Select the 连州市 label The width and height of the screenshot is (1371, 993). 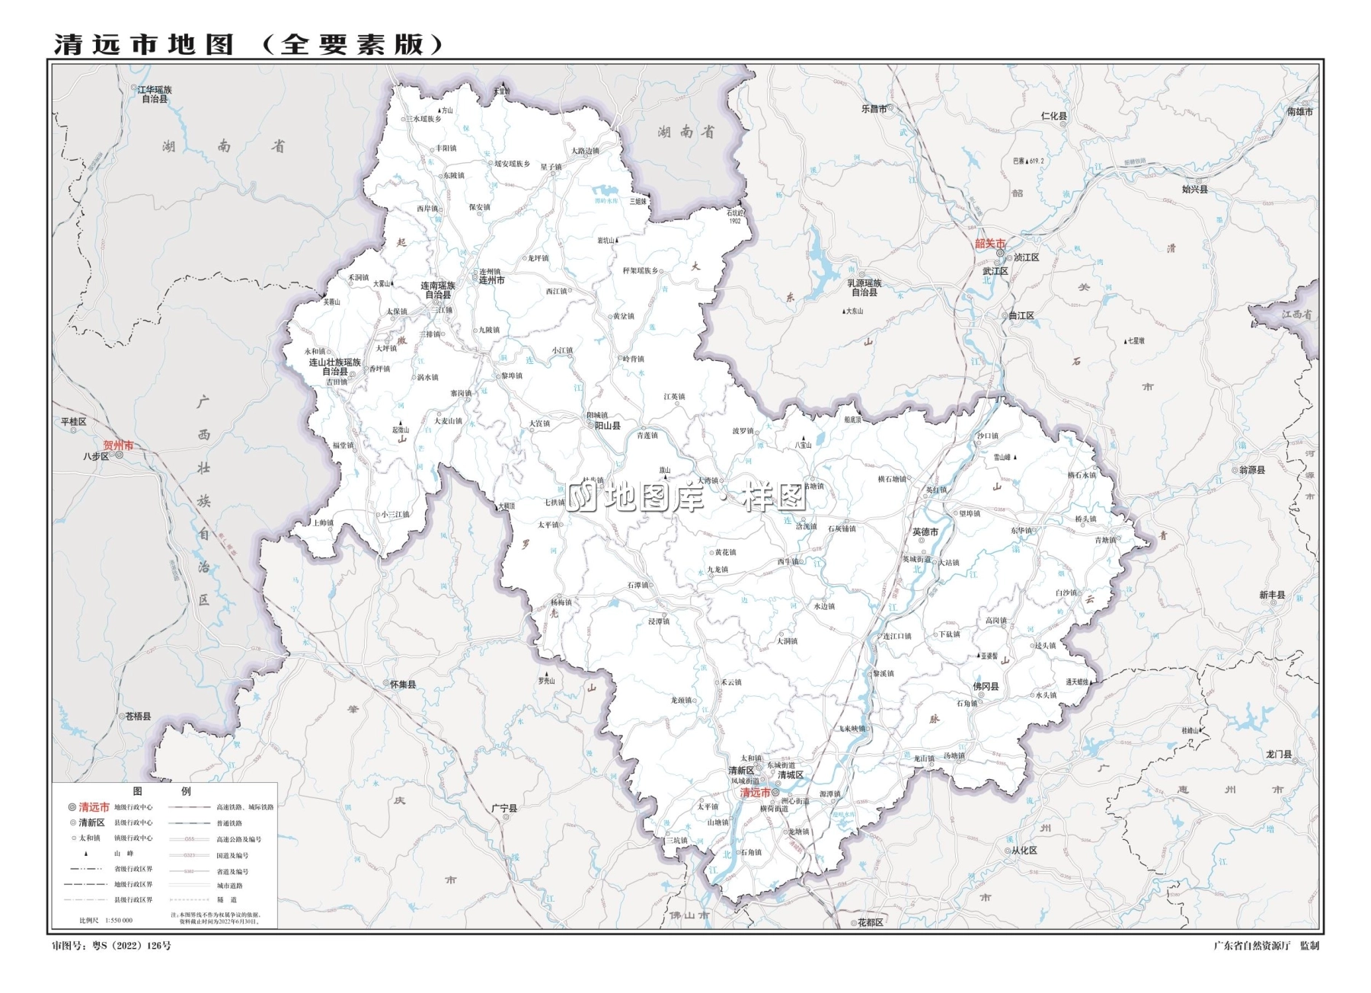[x=491, y=280]
